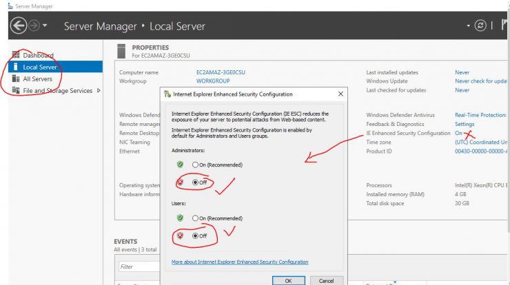Viewport: 510px width, 285px height.
Task: Click the EVENTS section heading
Action: click(125, 242)
